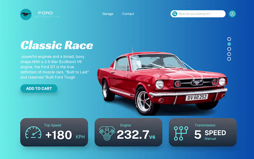The image size is (254, 159).
Task: Click the 232.7 engine value
Action: point(133,135)
